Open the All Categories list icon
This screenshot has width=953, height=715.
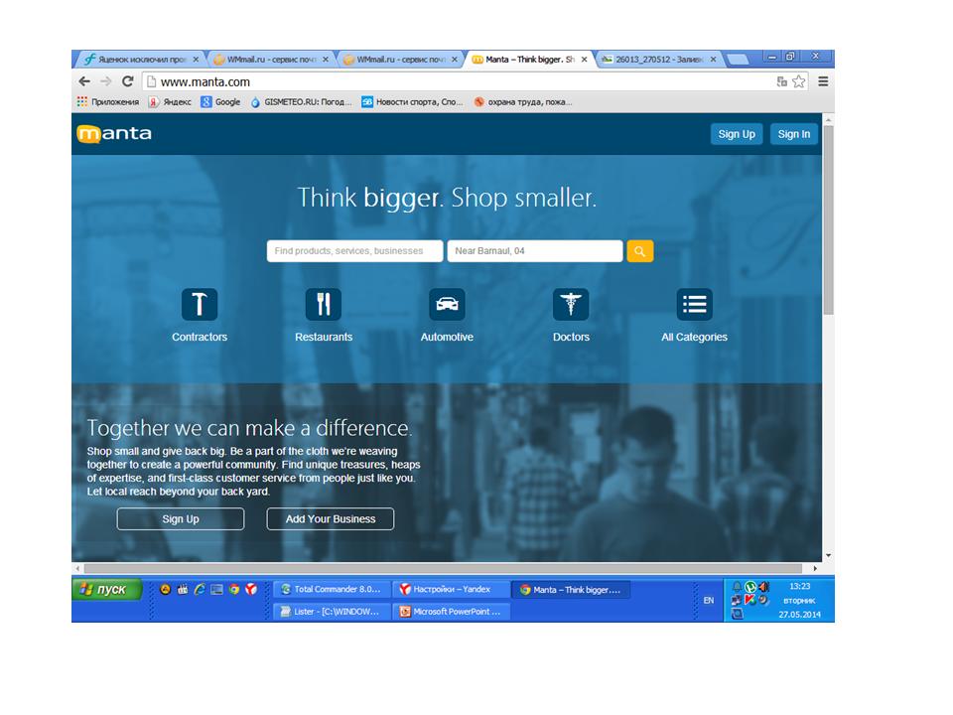tap(695, 304)
